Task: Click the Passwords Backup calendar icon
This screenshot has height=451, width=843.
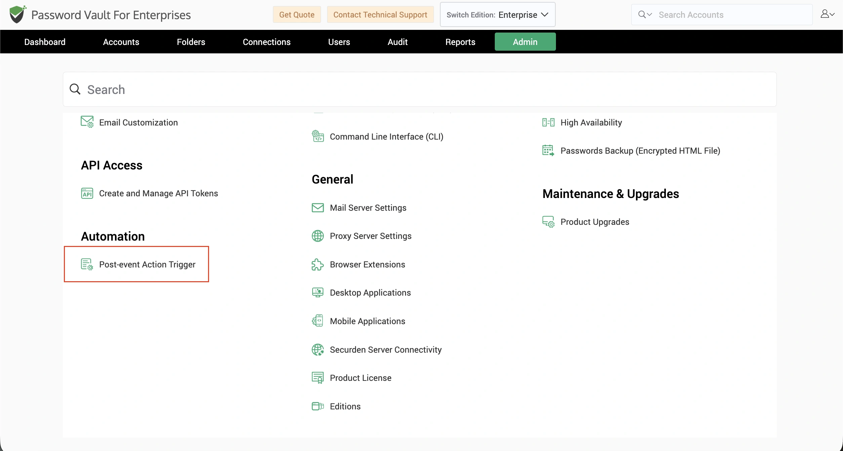Action: pos(548,150)
